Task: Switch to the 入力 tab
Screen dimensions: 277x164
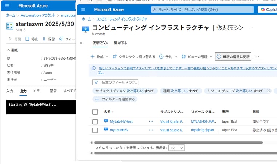Action: 10,91
